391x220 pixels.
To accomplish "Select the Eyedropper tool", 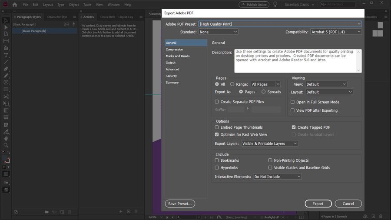I will pos(6,132).
